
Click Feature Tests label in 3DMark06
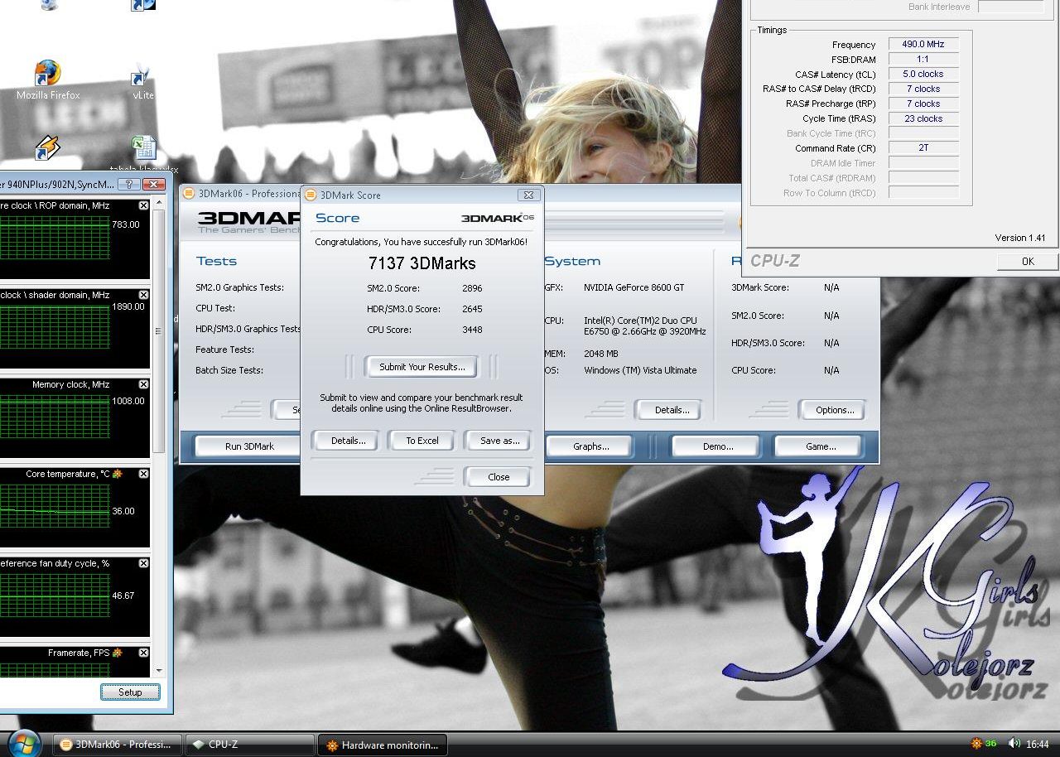coord(224,350)
